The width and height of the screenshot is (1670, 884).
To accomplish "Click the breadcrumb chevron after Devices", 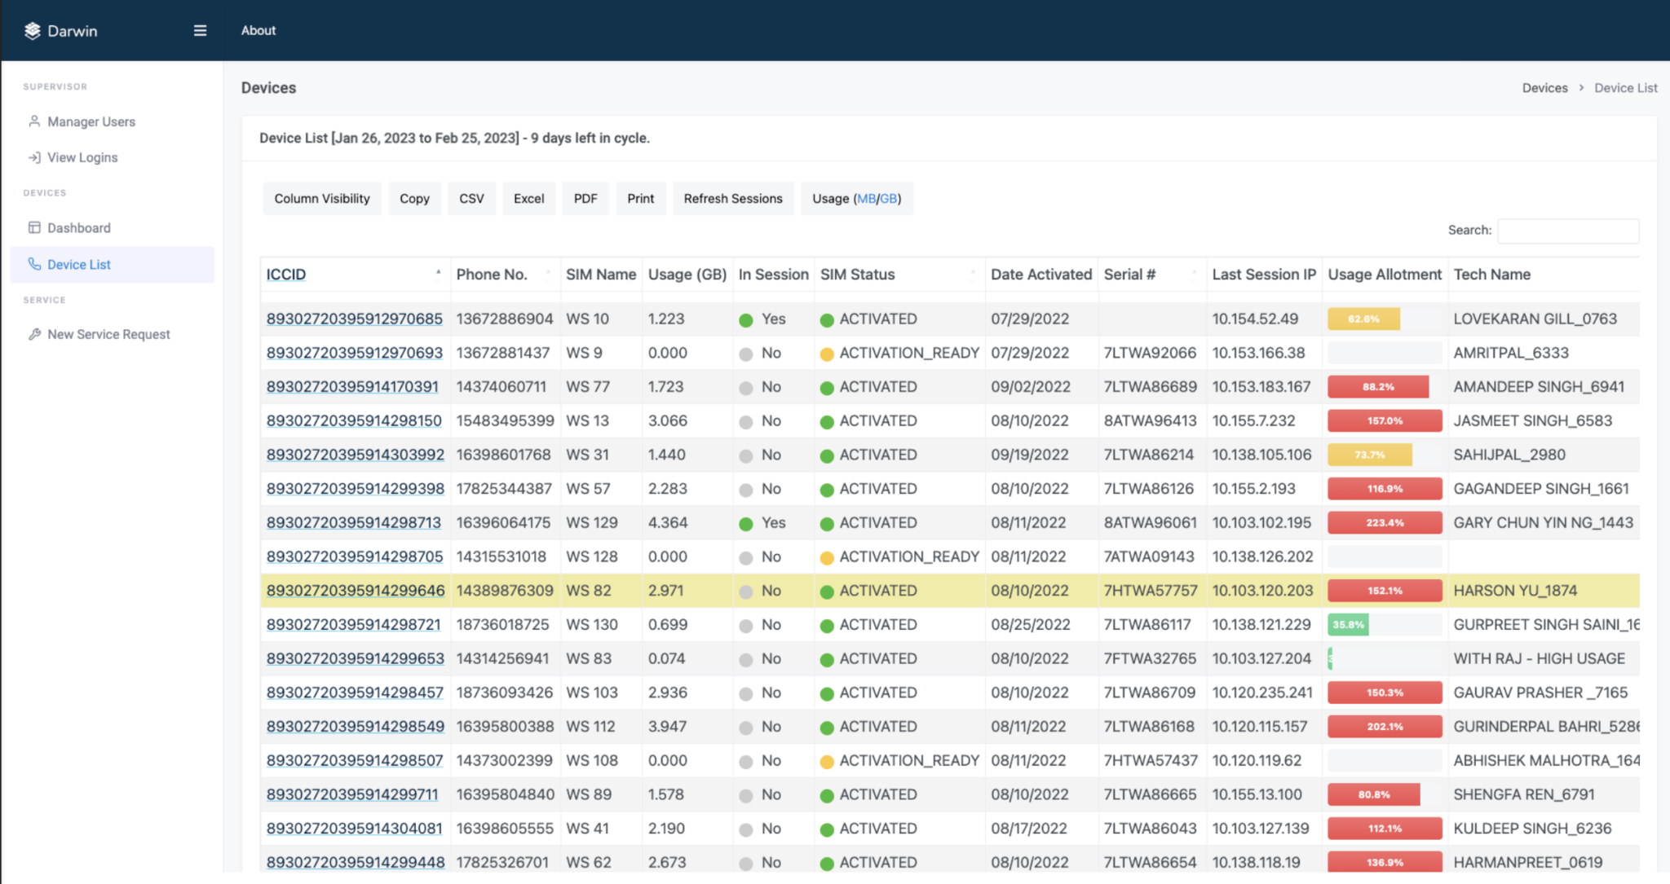I will point(1581,88).
